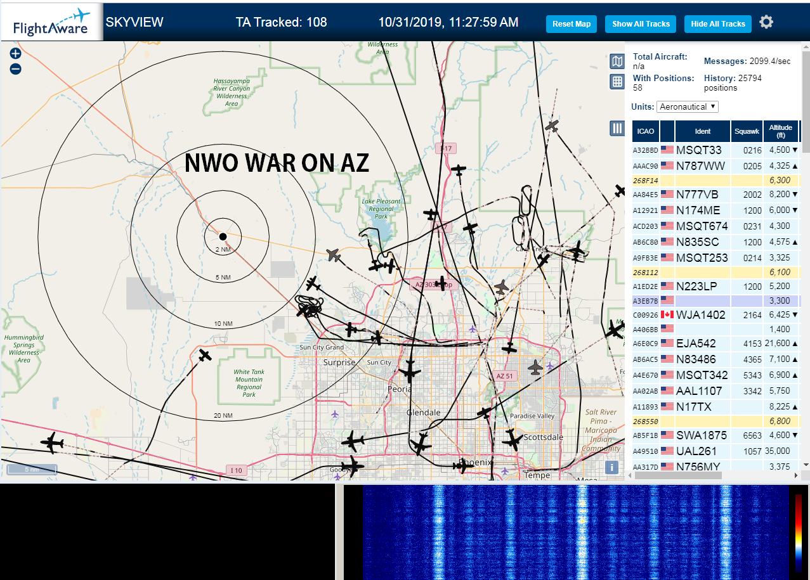Select the N787WW aircraft row
This screenshot has width=810, height=580.
(x=716, y=166)
